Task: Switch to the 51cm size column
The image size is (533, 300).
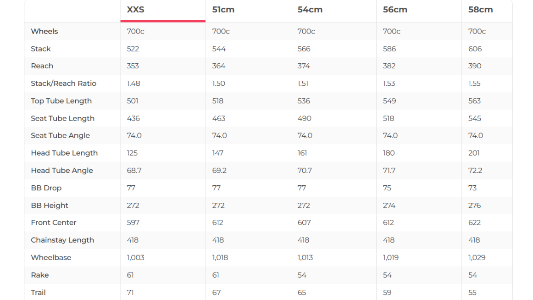Action: 223,10
